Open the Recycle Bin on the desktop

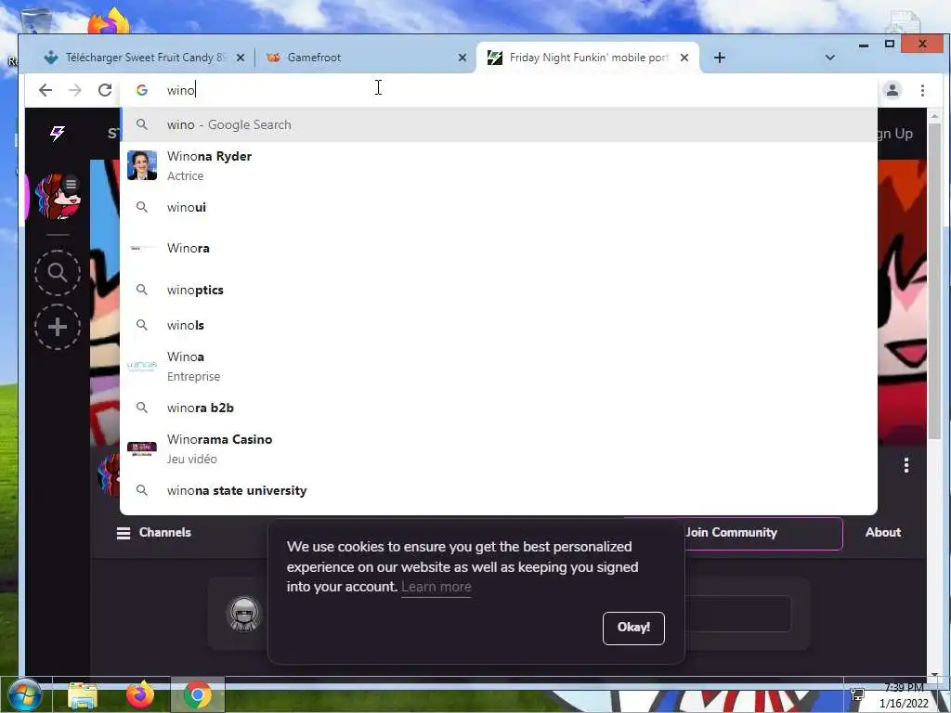click(36, 20)
